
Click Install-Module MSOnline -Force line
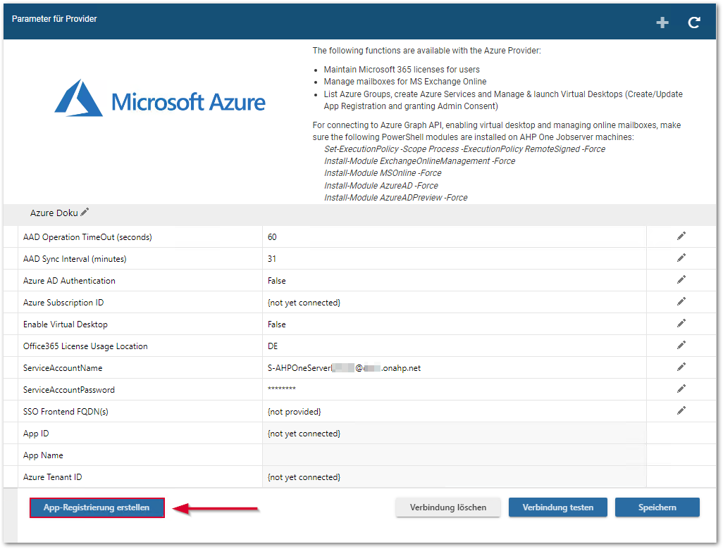click(383, 172)
